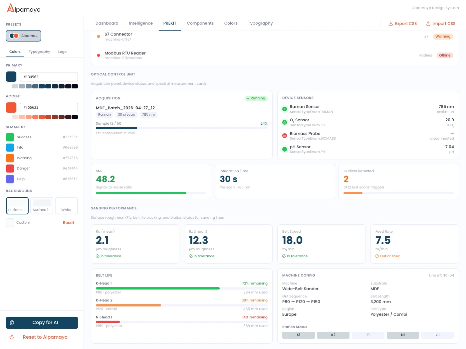Screen dimensions: 466x349
Task: Click the Info semantic color swatch
Action: 10,148
